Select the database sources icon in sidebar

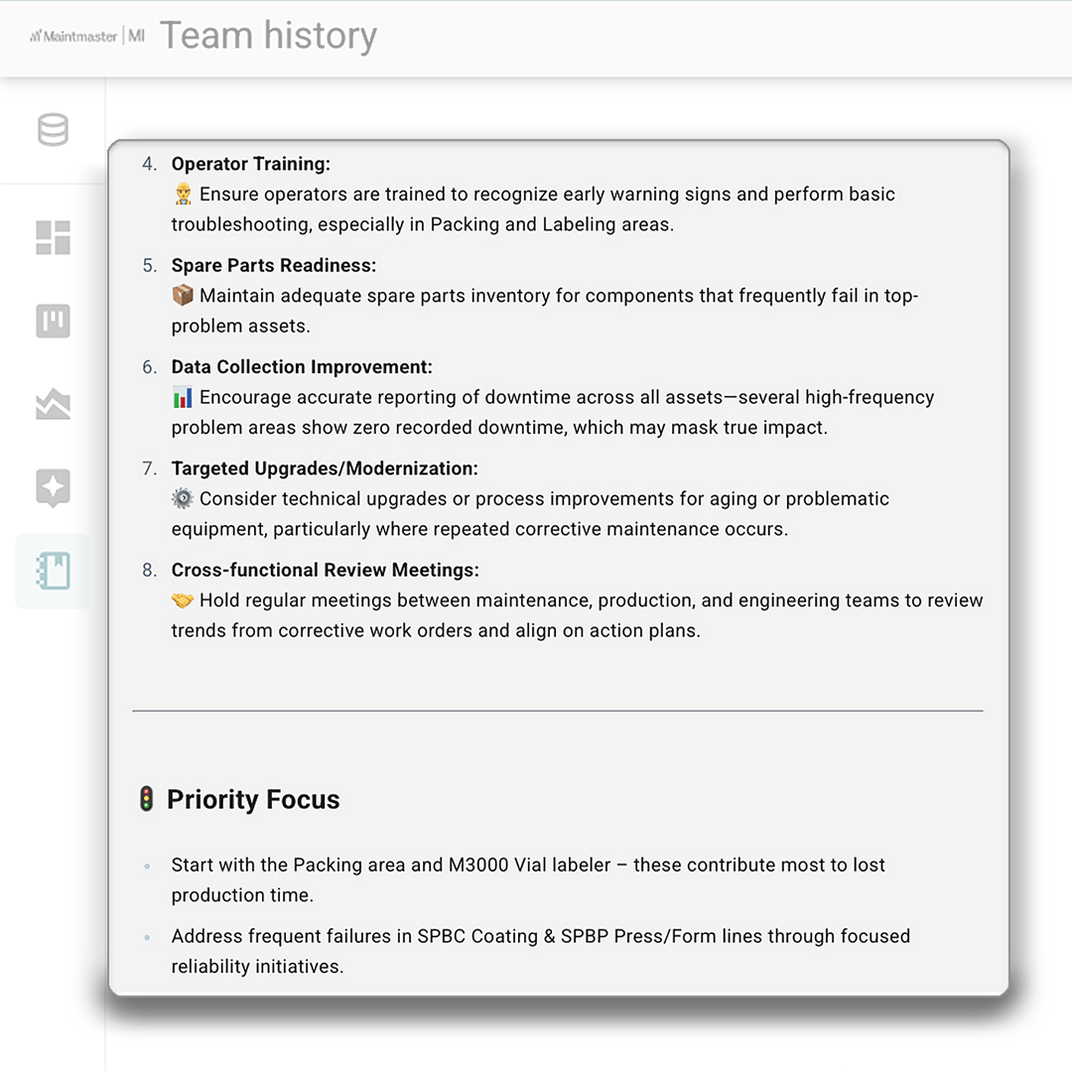point(53,129)
